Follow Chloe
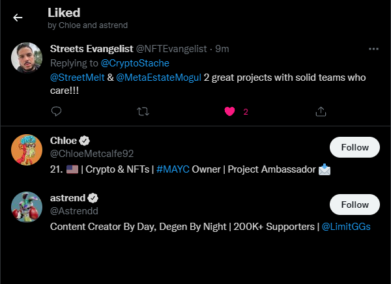The image size is (391, 284). click(355, 147)
